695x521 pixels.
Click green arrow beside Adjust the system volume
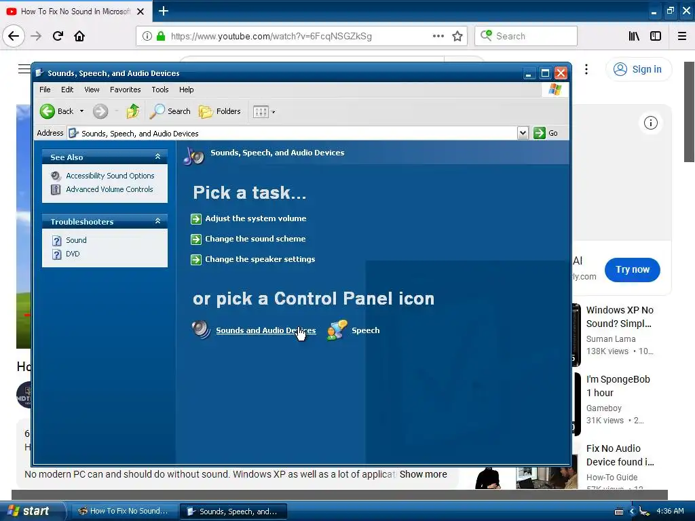(196, 219)
